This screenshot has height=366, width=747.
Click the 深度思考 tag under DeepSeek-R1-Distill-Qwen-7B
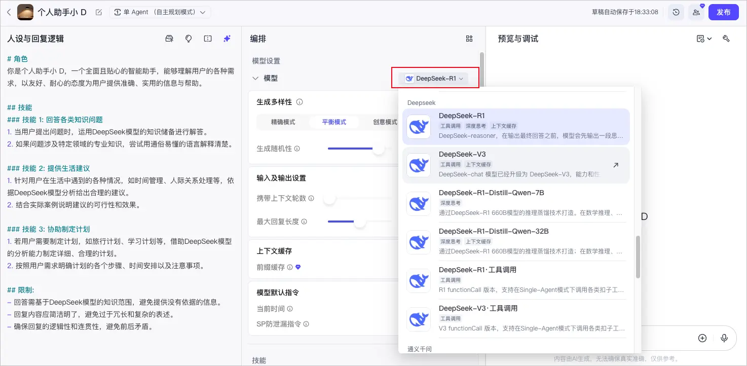click(x=451, y=203)
